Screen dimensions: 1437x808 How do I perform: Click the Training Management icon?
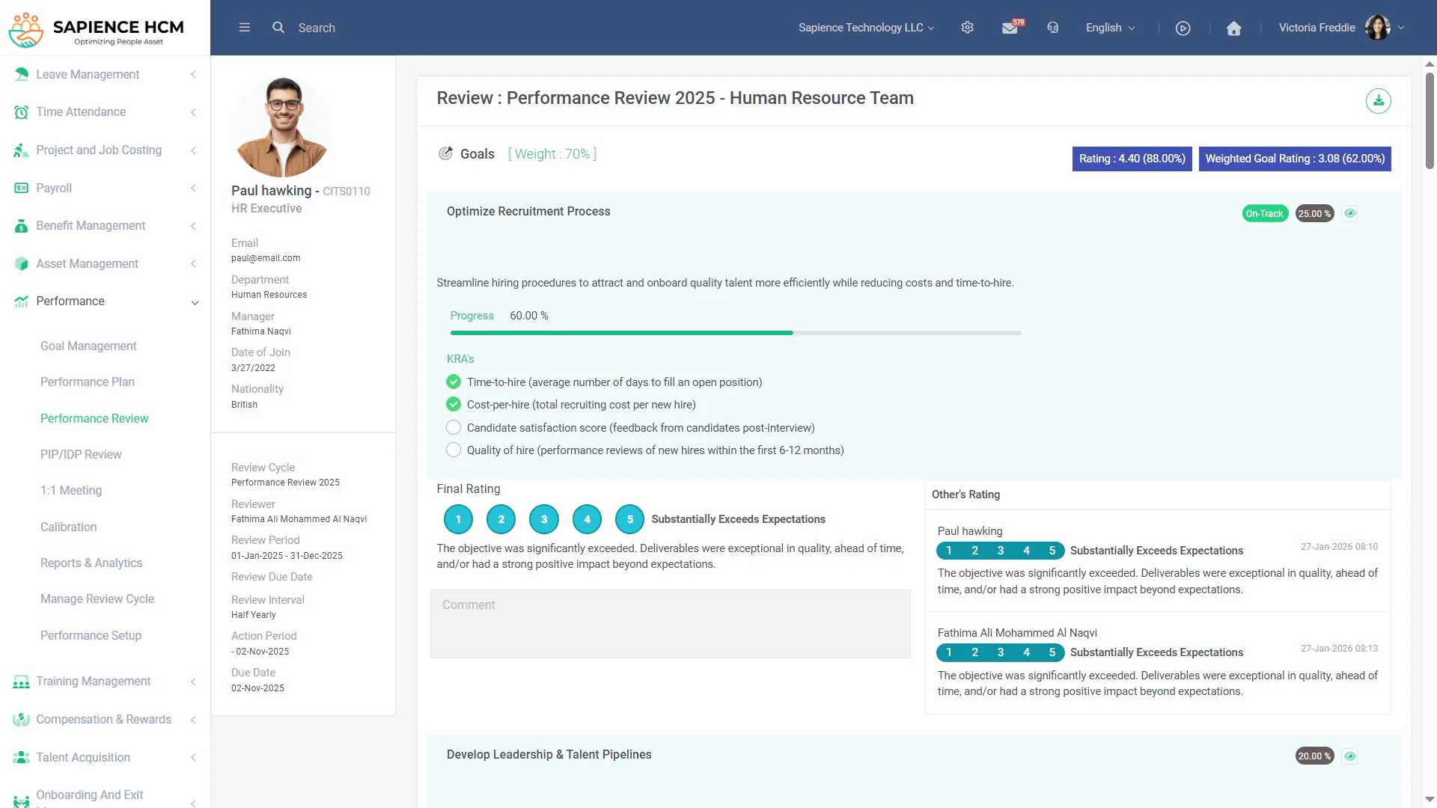point(21,682)
